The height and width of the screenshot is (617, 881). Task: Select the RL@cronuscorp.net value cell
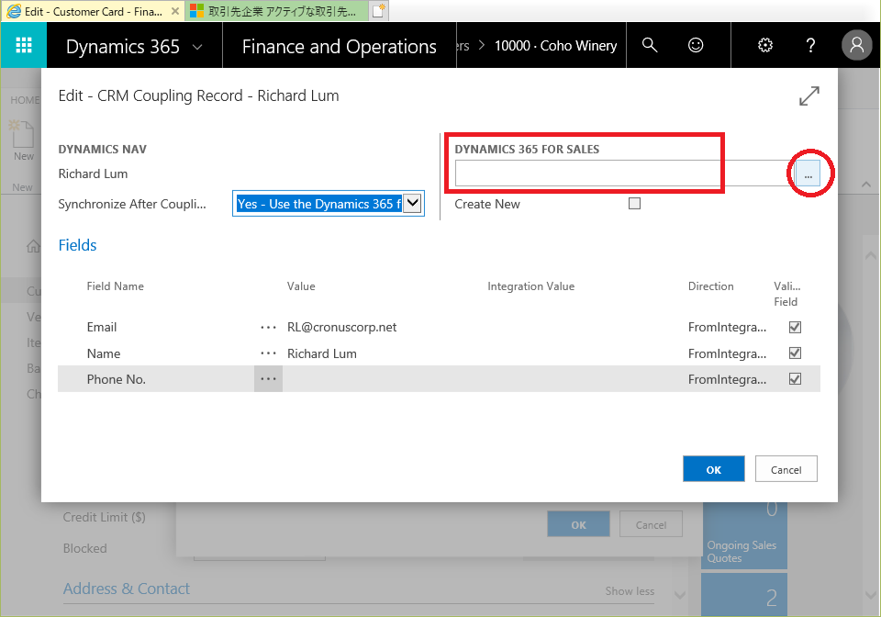pos(341,327)
